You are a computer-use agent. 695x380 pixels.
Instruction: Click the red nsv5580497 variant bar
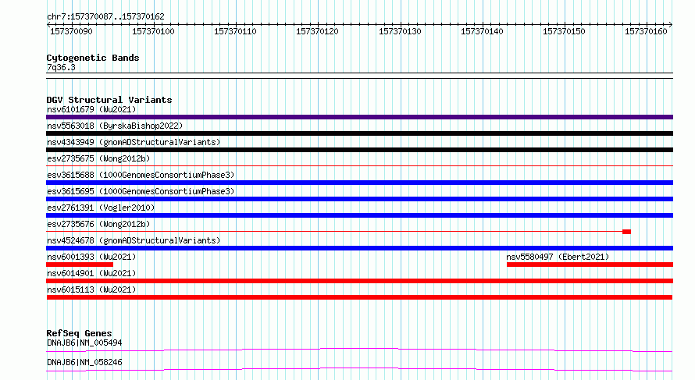click(x=590, y=265)
